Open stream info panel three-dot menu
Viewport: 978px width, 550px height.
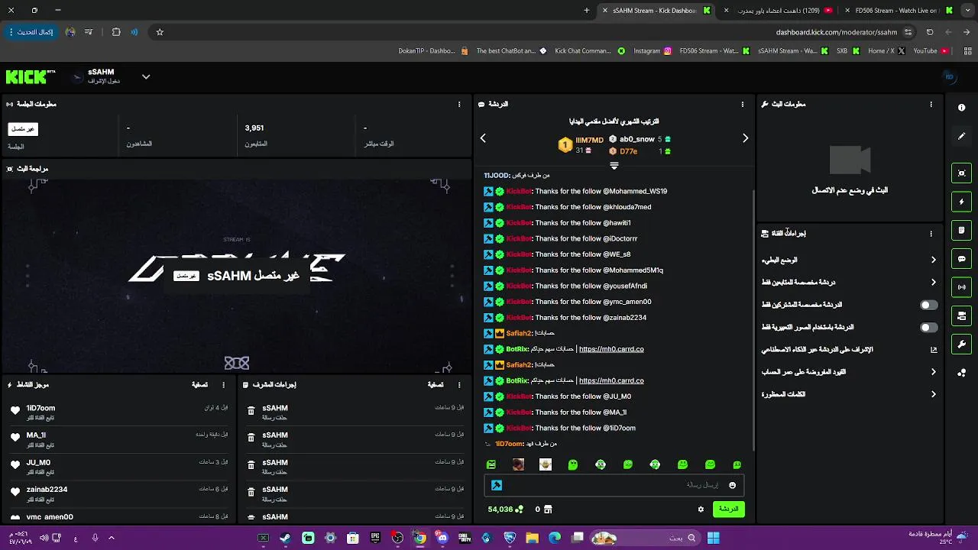931,104
